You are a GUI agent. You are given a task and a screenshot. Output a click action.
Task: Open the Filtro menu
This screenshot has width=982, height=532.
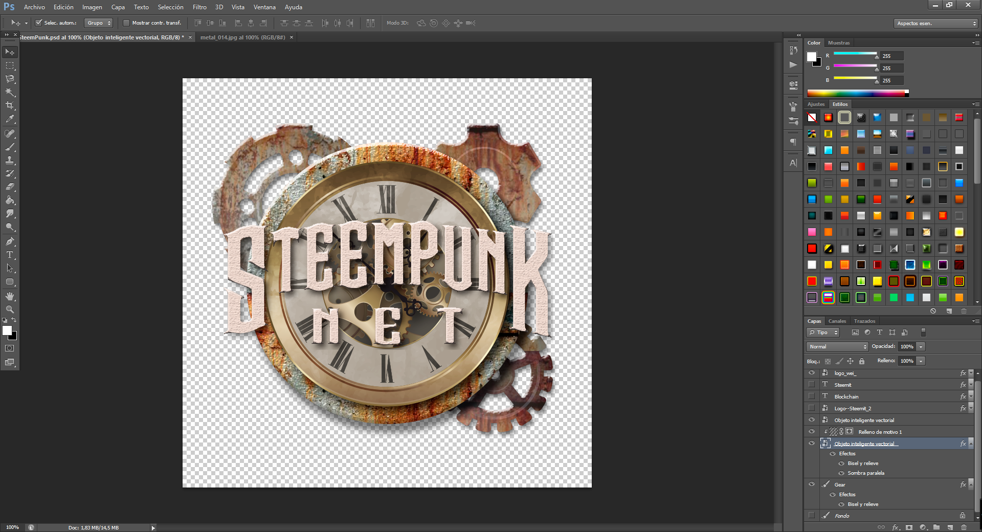point(199,7)
